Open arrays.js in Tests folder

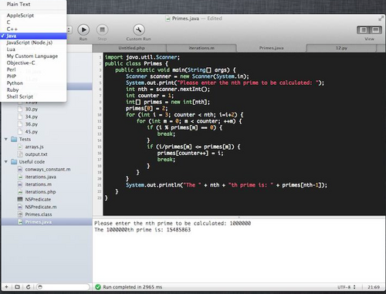[34, 147]
